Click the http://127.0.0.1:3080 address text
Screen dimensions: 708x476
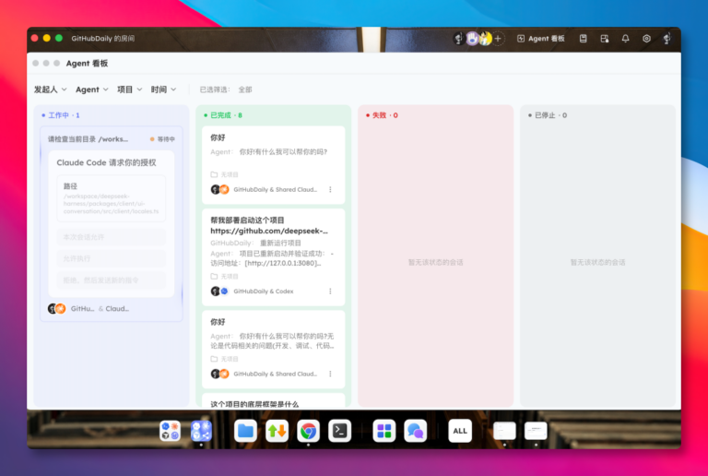(283, 263)
